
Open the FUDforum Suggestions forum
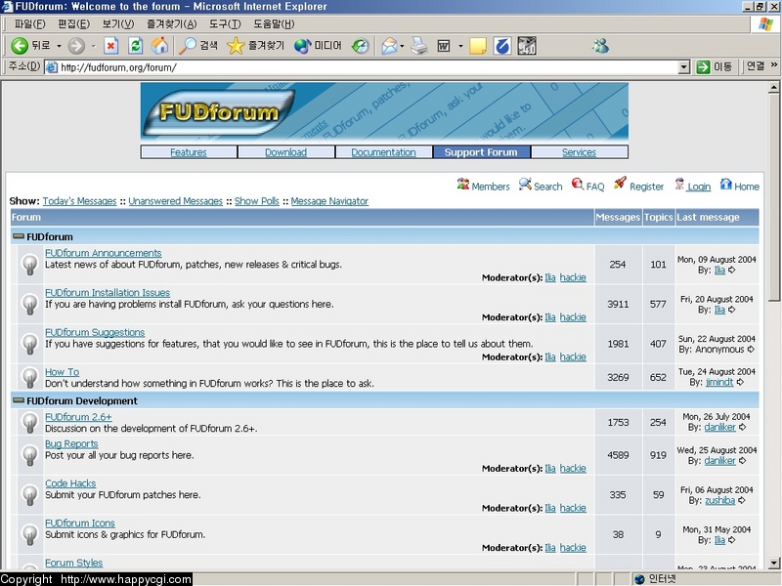tap(95, 332)
